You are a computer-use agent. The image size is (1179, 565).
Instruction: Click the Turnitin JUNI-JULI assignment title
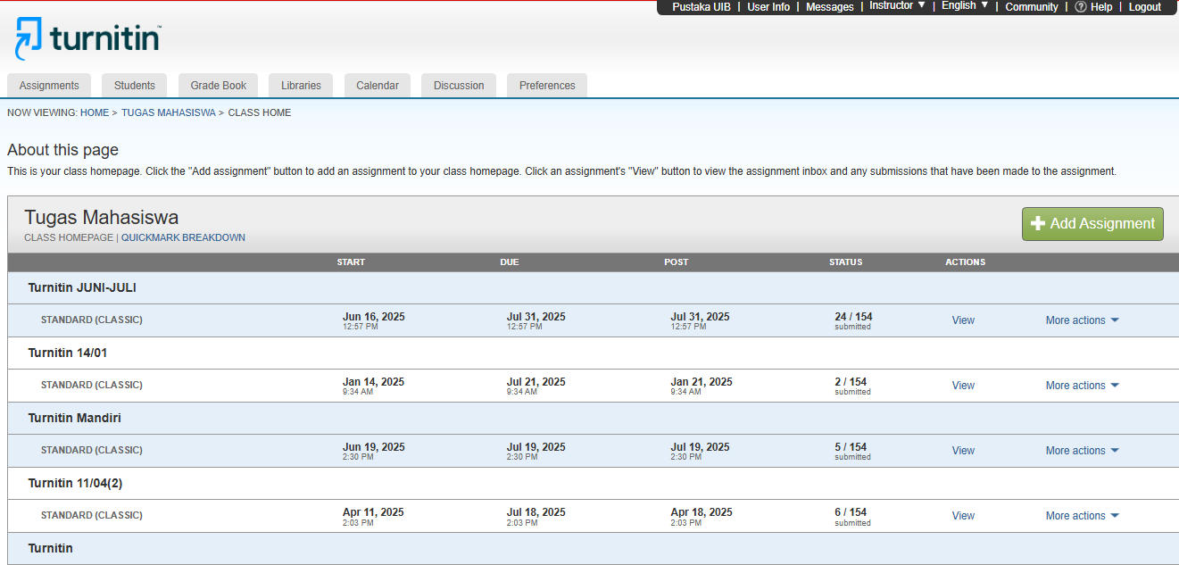(82, 287)
